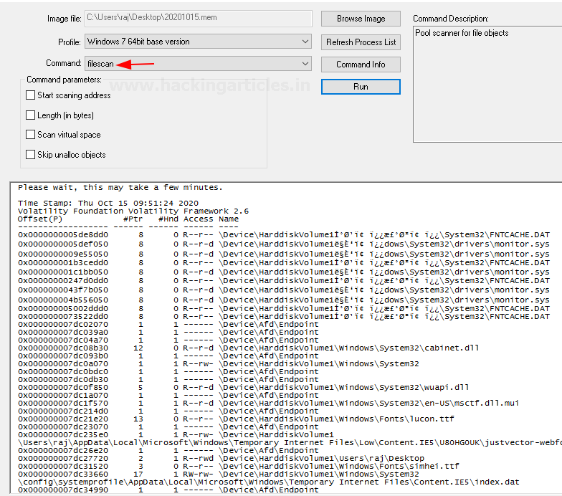Click the Image file path field
Viewport: 562px width, 496px height.
(x=198, y=19)
